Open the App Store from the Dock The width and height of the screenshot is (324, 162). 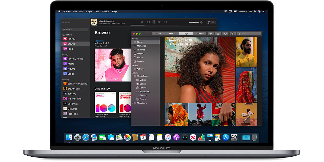(x=226, y=137)
